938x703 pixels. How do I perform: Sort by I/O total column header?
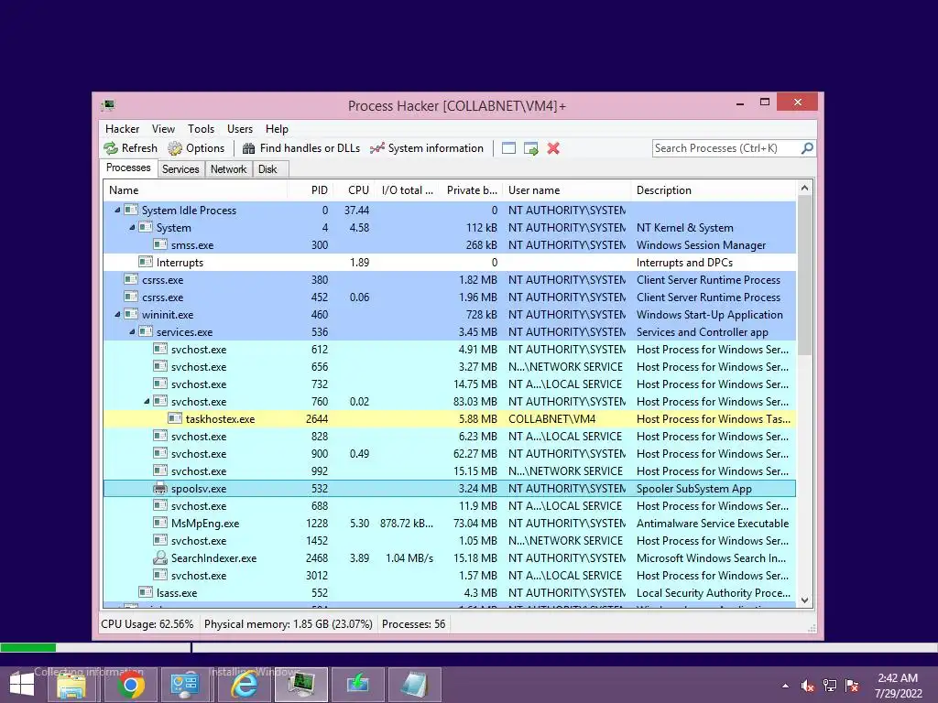(x=408, y=190)
